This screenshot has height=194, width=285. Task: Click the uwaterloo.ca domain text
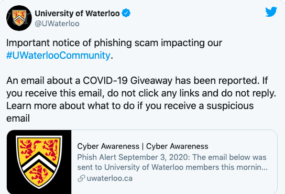pyautogui.click(x=109, y=178)
